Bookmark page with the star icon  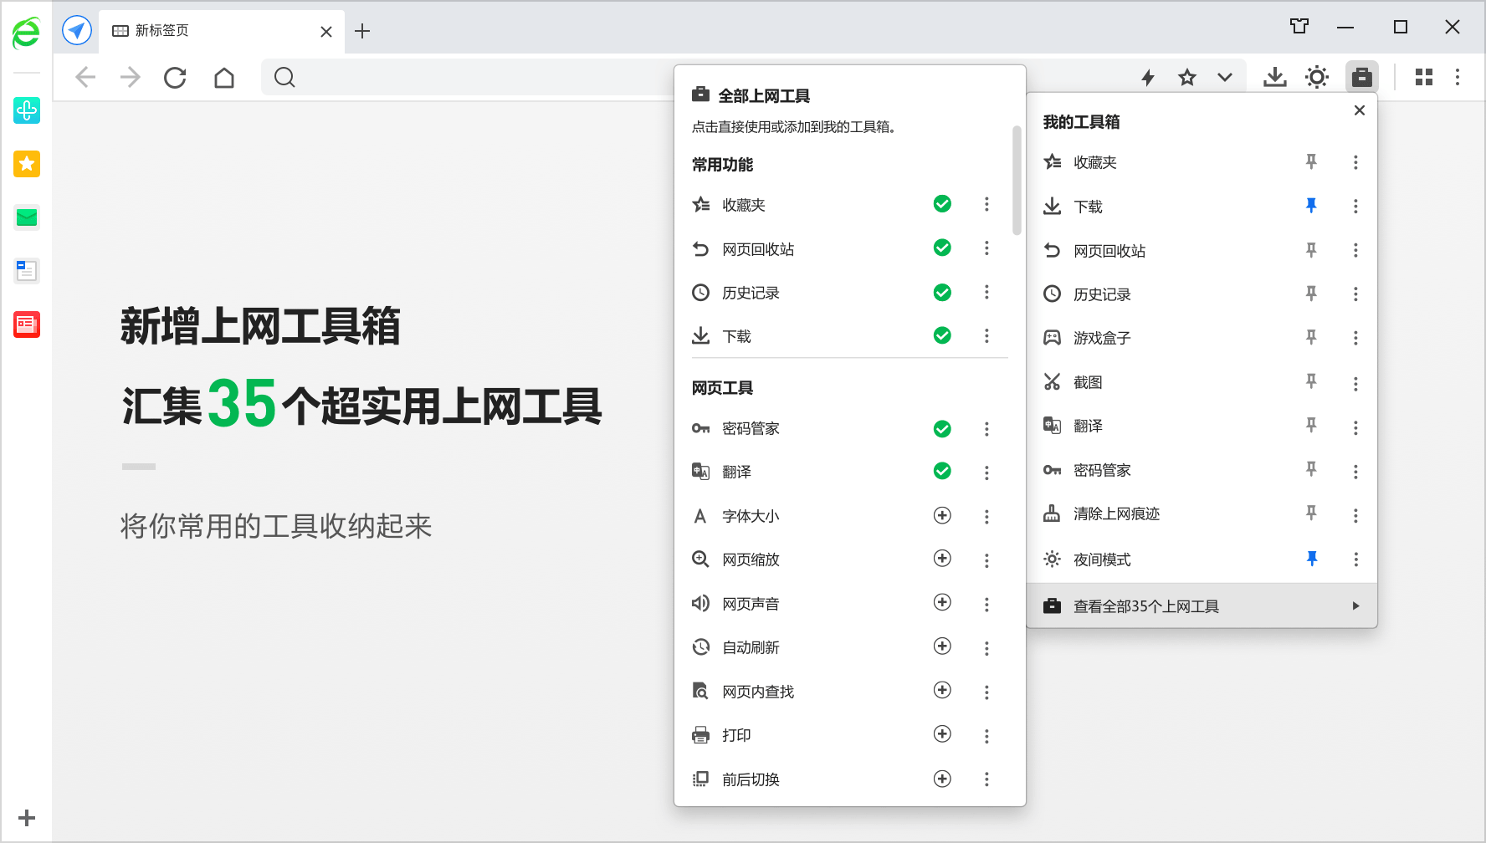[x=1186, y=78]
